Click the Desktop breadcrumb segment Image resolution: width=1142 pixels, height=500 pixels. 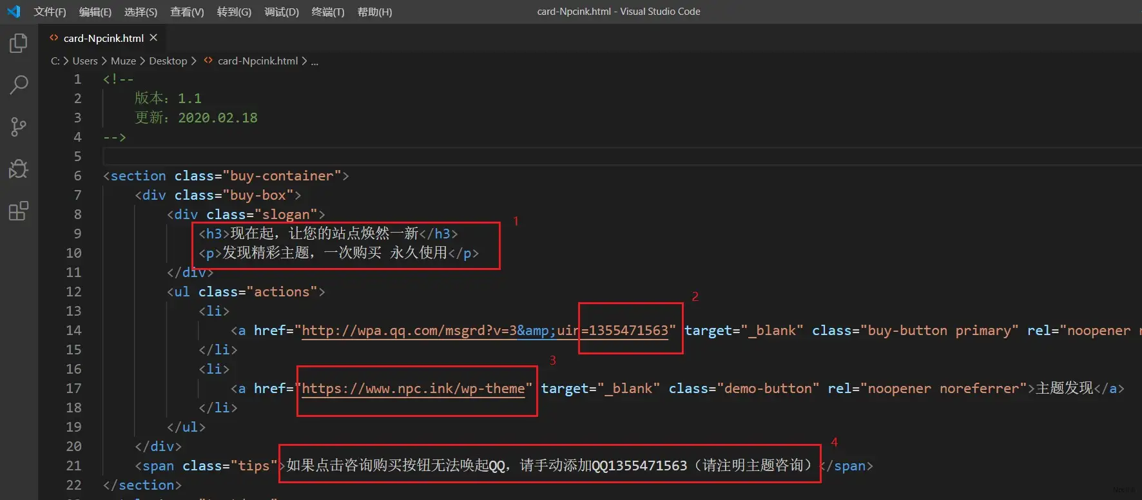point(168,61)
